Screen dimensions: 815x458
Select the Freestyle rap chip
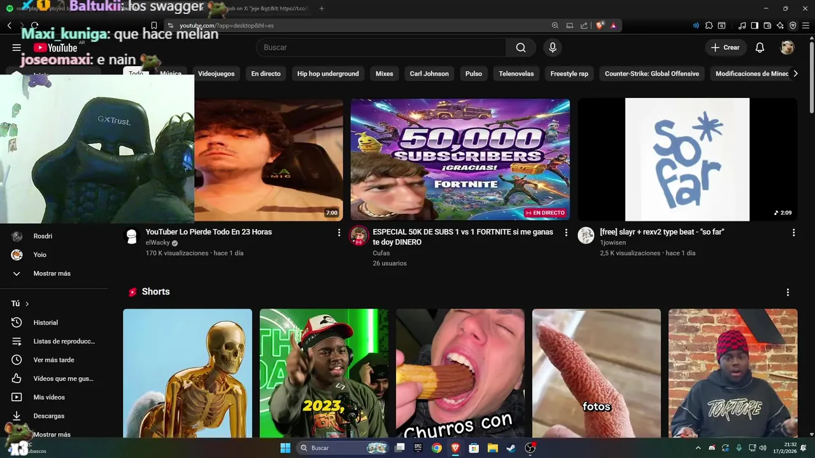(x=569, y=74)
